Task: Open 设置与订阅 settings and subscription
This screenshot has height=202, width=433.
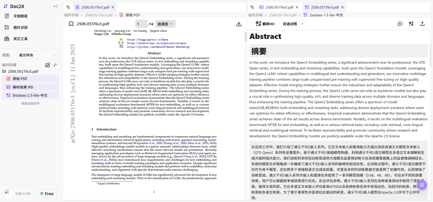Action: click(23, 194)
